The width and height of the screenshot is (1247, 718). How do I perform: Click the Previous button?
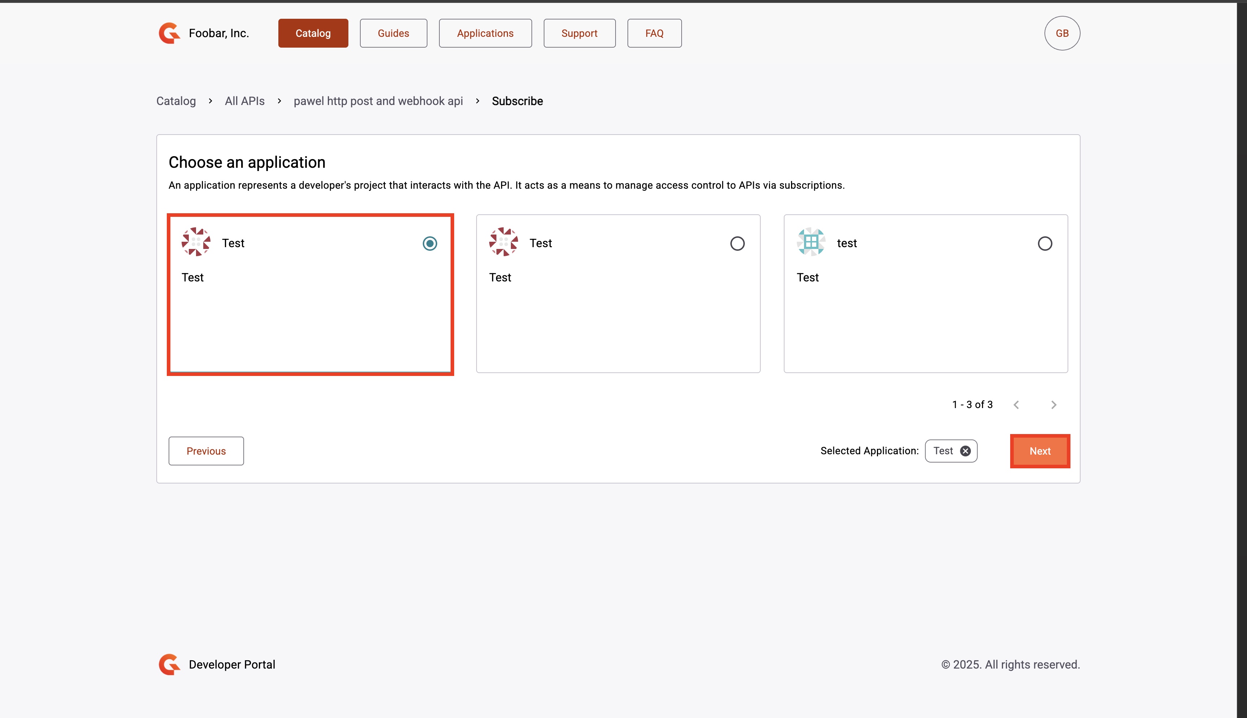(x=206, y=451)
